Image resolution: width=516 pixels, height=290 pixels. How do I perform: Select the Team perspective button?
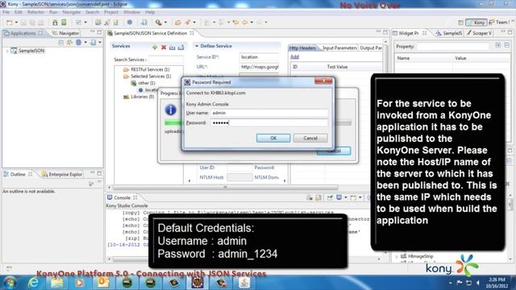[499, 23]
